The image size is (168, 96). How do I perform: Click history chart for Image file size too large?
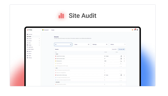click(121, 56)
